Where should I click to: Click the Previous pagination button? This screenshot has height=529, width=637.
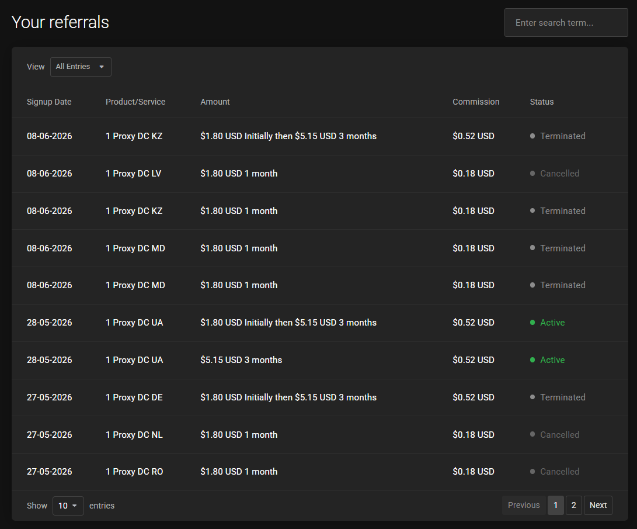(x=524, y=505)
